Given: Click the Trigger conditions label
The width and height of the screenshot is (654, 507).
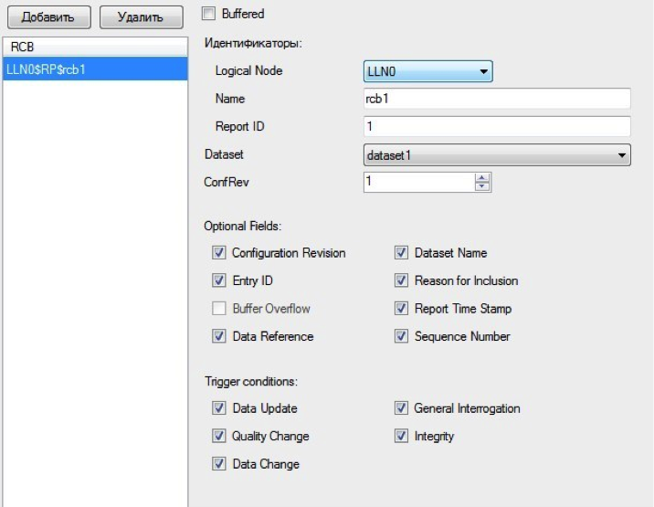Looking at the screenshot, I should (251, 382).
